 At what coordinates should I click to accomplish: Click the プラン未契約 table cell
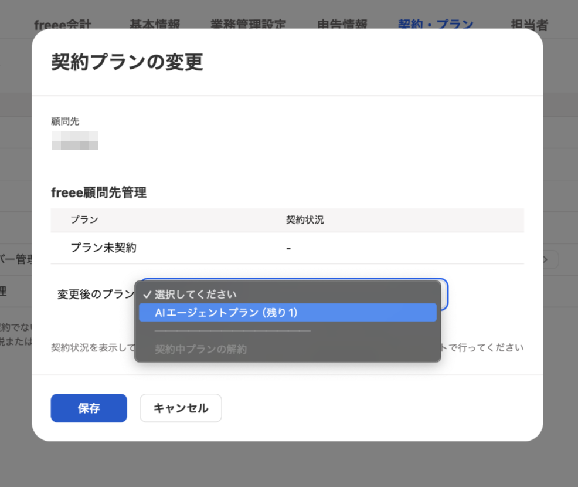tap(104, 248)
